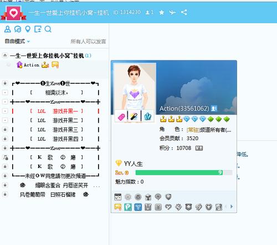Click the home icon beside the channel name
This screenshot has width=277, height=245.
pos(5,55)
